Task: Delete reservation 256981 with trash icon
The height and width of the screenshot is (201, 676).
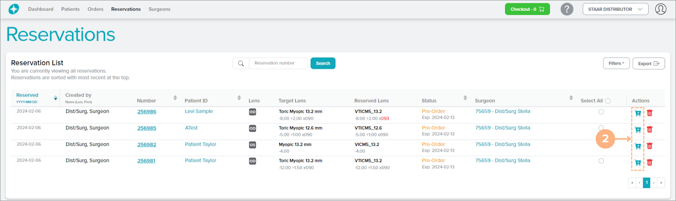Action: tap(650, 162)
